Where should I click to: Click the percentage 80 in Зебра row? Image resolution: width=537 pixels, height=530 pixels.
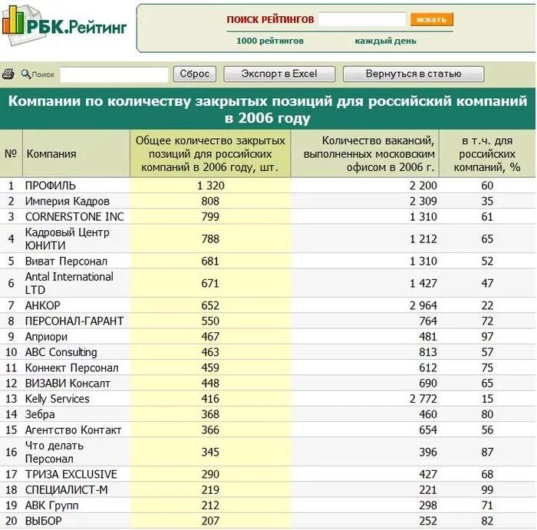tap(487, 415)
